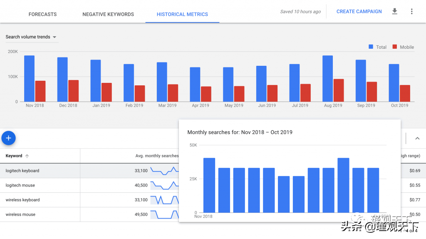Viewport: 426px width, 239px height.
Task: Click the Aug 2019 blue Total bar
Action: 327,79
